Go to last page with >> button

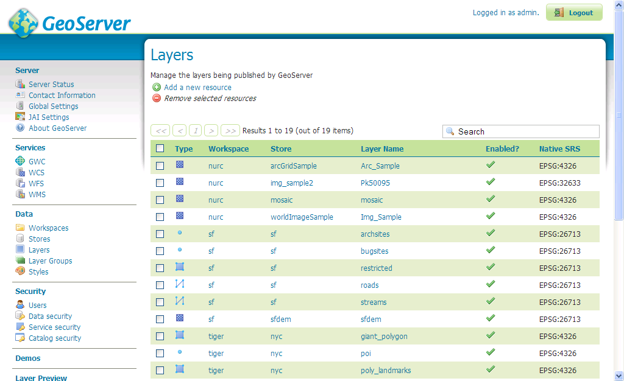point(230,130)
